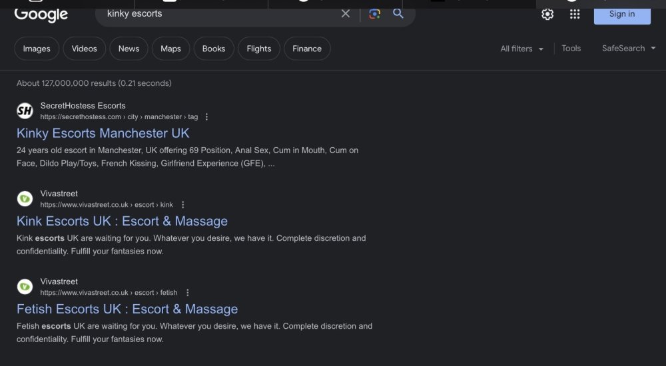The width and height of the screenshot is (666, 366).
Task: Open the Google apps grid
Action: [x=575, y=15]
